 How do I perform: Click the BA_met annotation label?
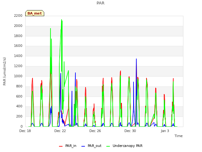coord(35,13)
